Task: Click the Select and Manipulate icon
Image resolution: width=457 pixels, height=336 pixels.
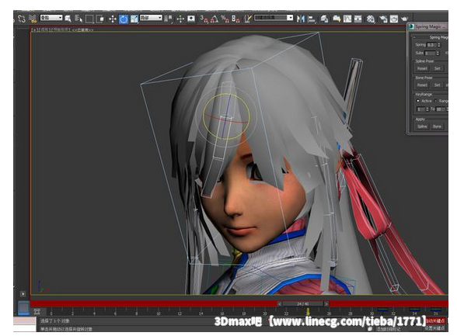Action: pos(180,19)
